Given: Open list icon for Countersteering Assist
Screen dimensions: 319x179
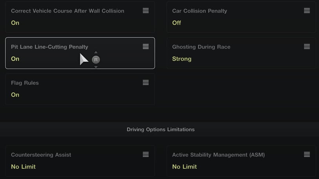Looking at the screenshot, I should (146, 154).
